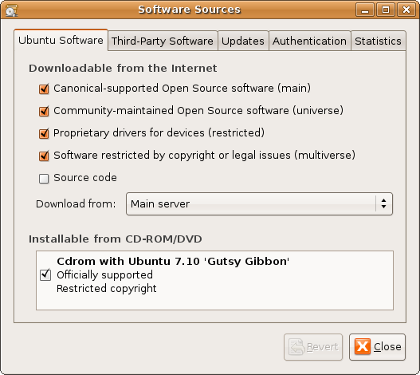Viewport: 420px width, 375px height.
Task: Uncheck Canonical-supported Open Source software (main)
Action: point(44,89)
